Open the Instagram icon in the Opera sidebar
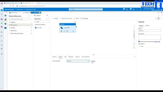Viewport: 163px width, 92px height. [2, 27]
